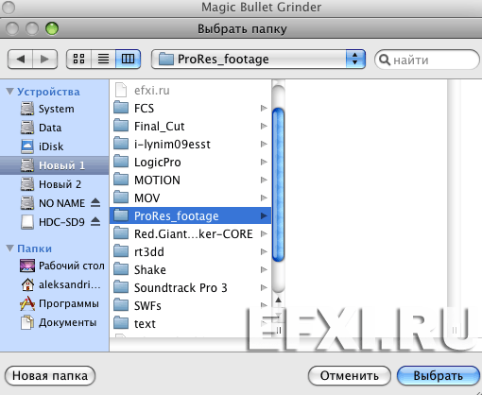The image size is (482, 395).
Task: Open iDisk in the sidebar
Action: click(x=54, y=146)
